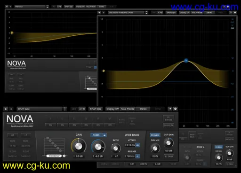Click the ratio value field inf
Viewport: 241px width, 173px height.
pyautogui.click(x=116, y=156)
